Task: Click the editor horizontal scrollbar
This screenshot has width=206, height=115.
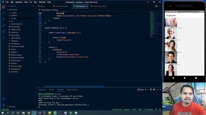Action: tap(74, 86)
